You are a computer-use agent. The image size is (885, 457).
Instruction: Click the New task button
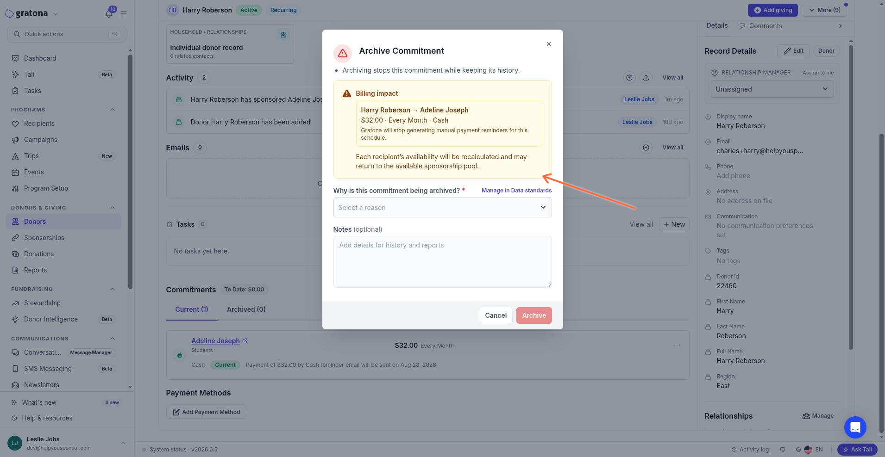(674, 224)
